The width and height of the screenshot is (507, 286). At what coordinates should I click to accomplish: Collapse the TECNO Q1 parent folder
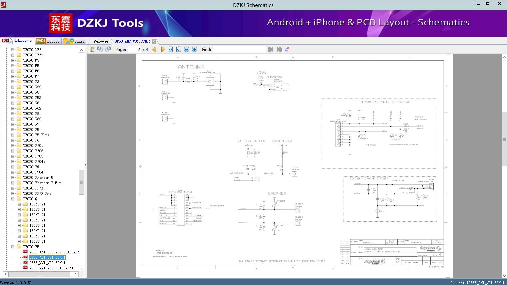coord(13,199)
